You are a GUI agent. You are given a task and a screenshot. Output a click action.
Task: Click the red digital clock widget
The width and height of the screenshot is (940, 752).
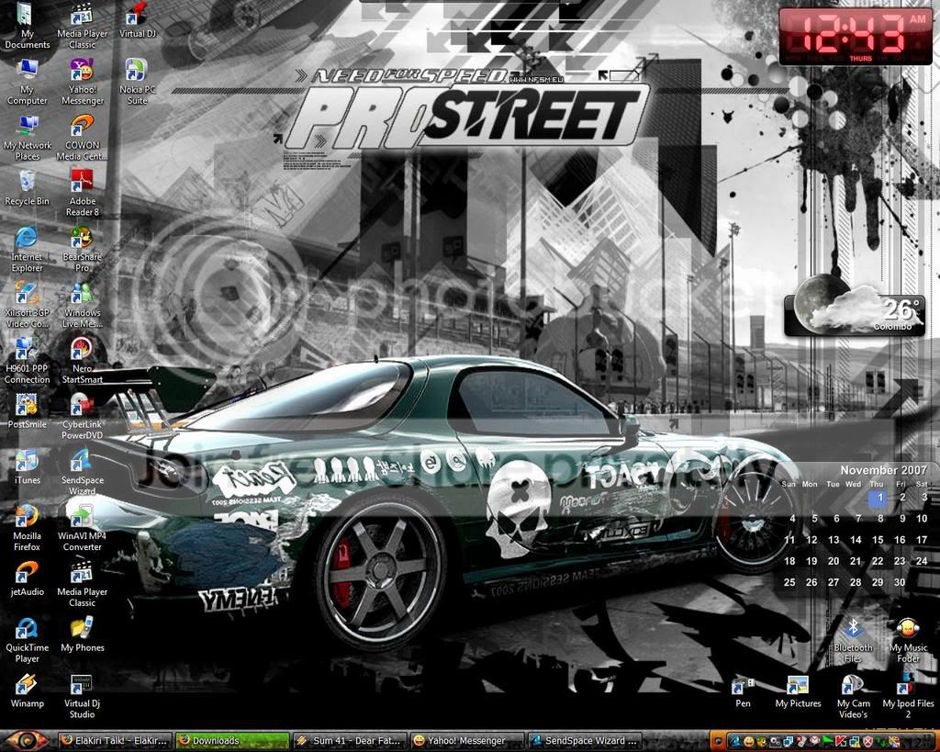(x=856, y=36)
